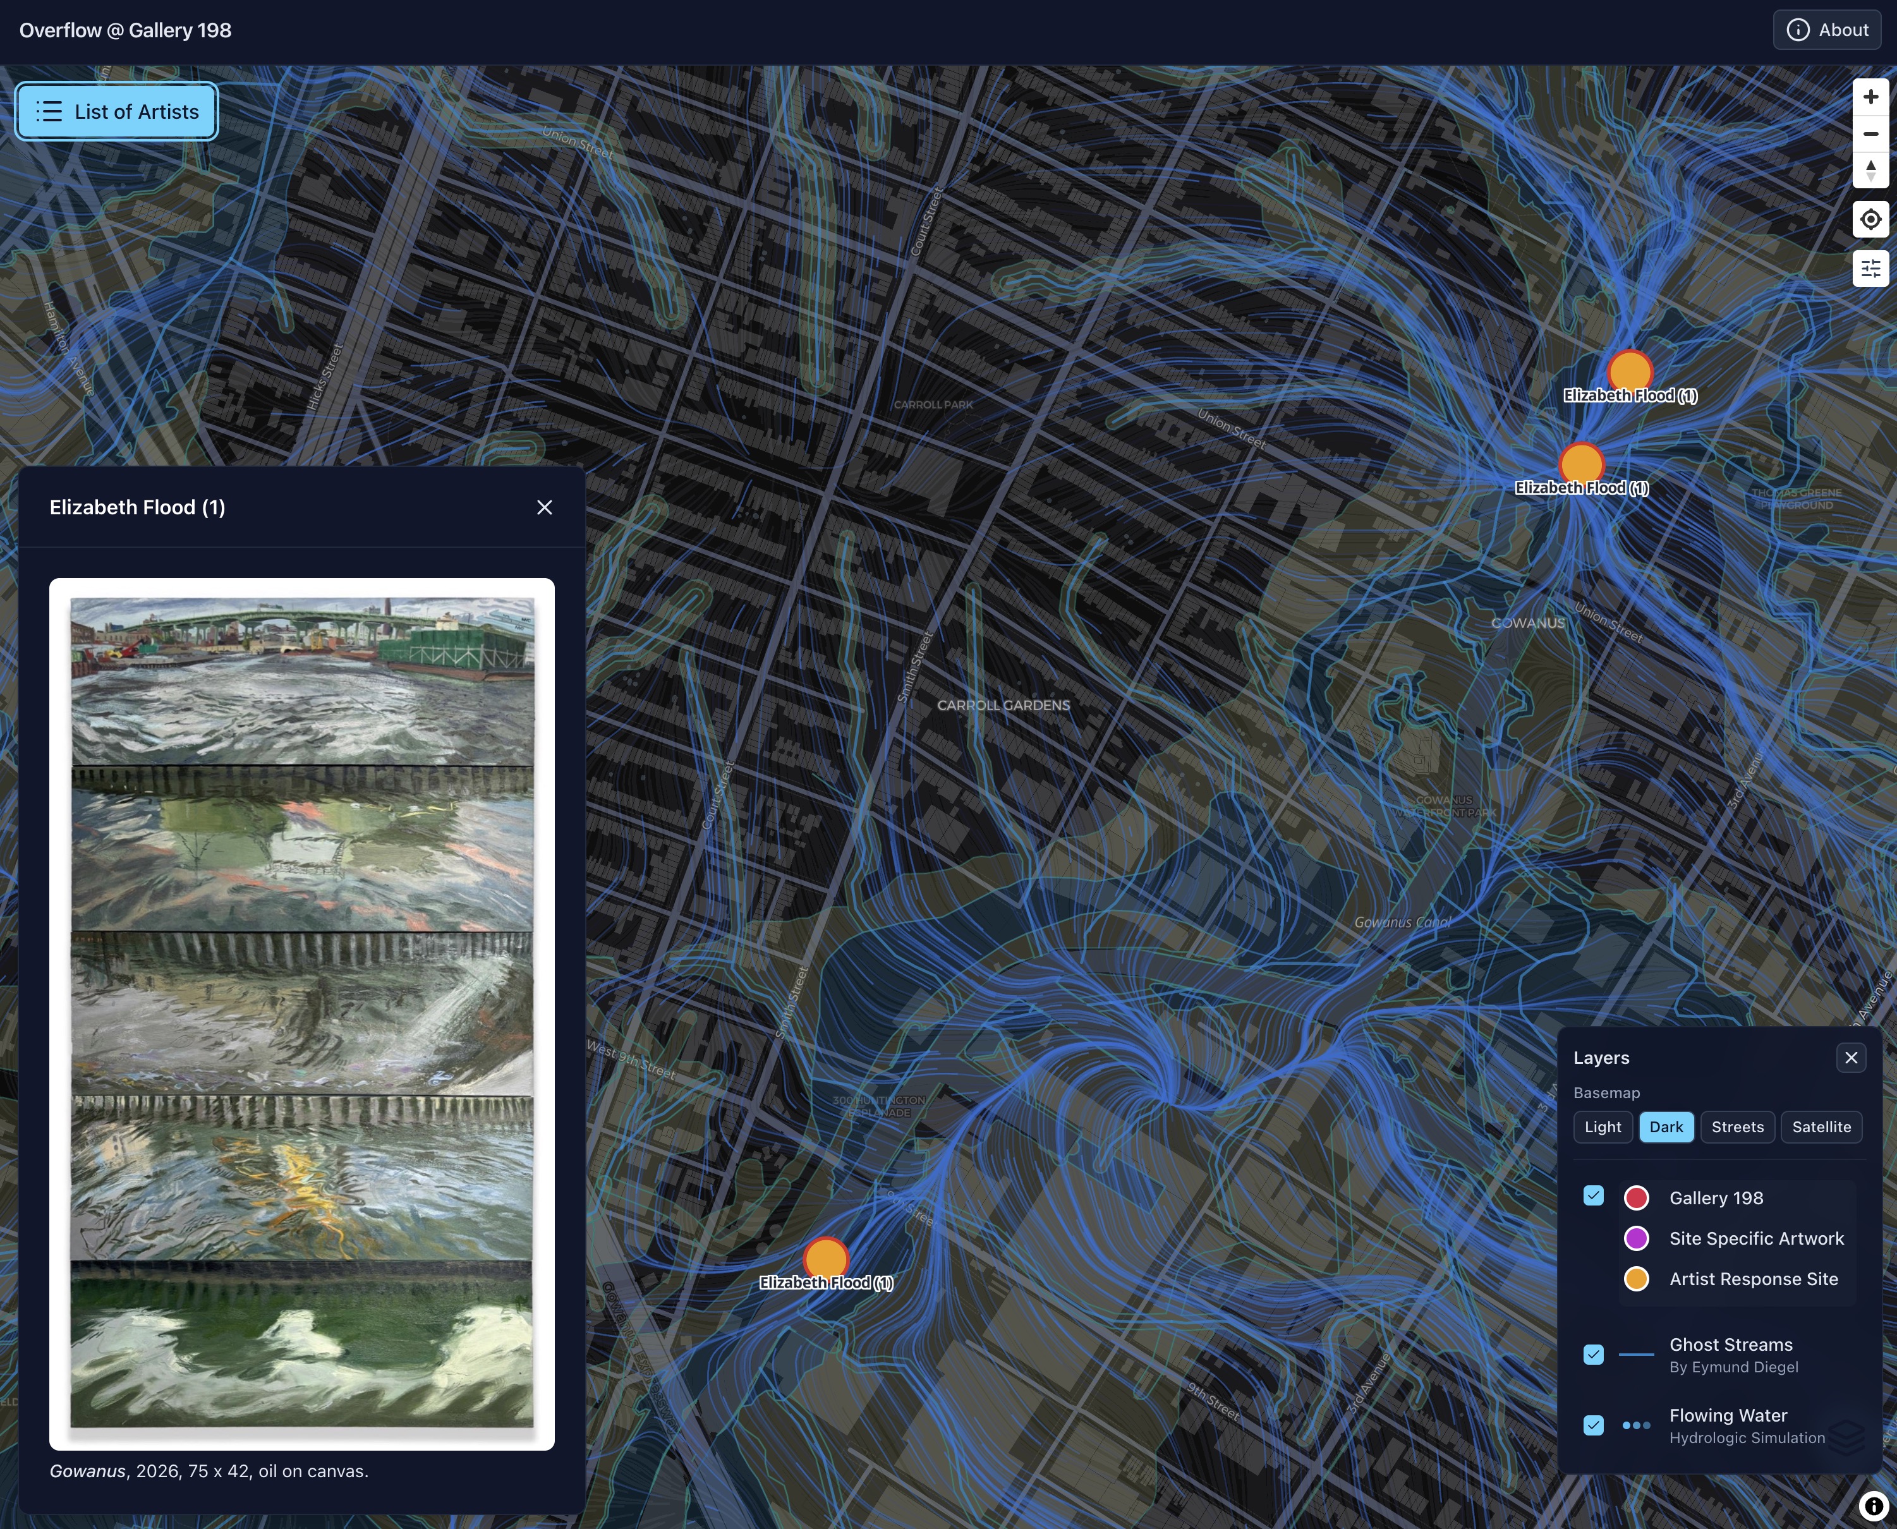Switch basemap to Satellite
Image resolution: width=1897 pixels, height=1529 pixels.
pyautogui.click(x=1821, y=1127)
